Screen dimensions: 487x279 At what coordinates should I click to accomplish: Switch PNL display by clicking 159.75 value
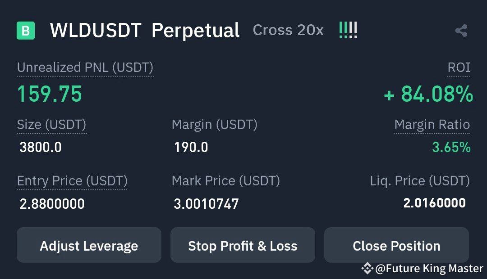coord(50,94)
